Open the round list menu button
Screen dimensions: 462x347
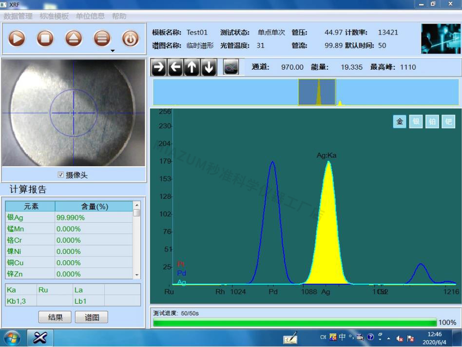pyautogui.click(x=102, y=39)
